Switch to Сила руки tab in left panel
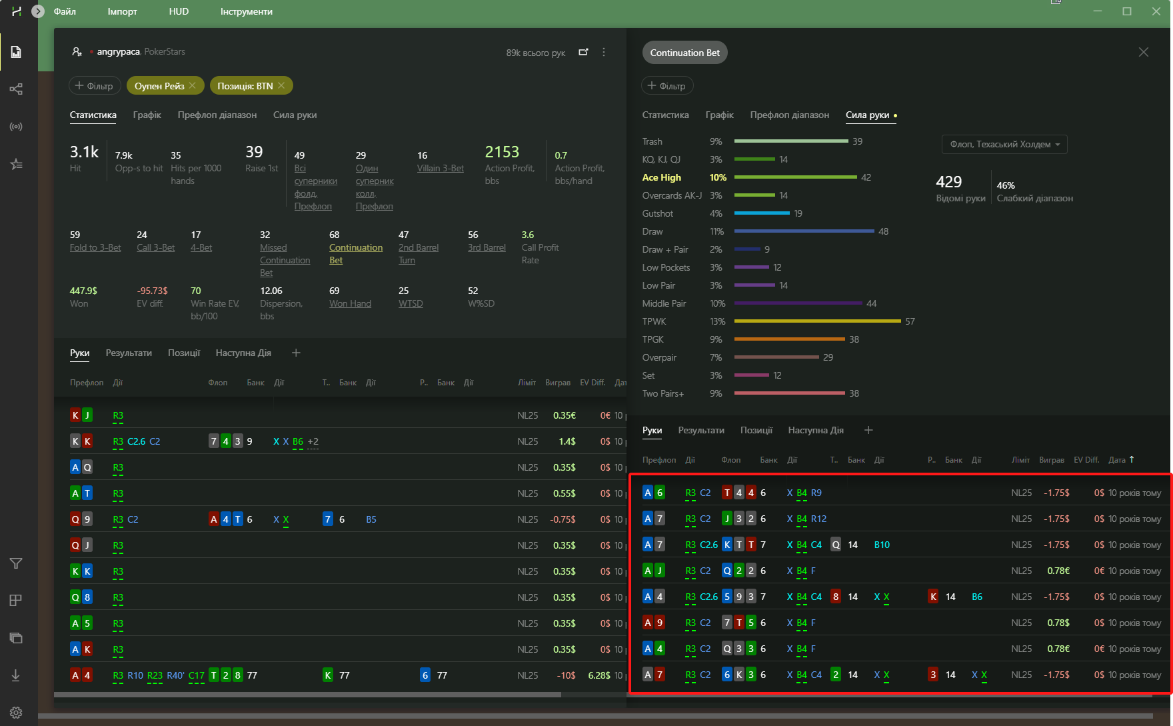The image size is (1173, 726). tap(295, 115)
